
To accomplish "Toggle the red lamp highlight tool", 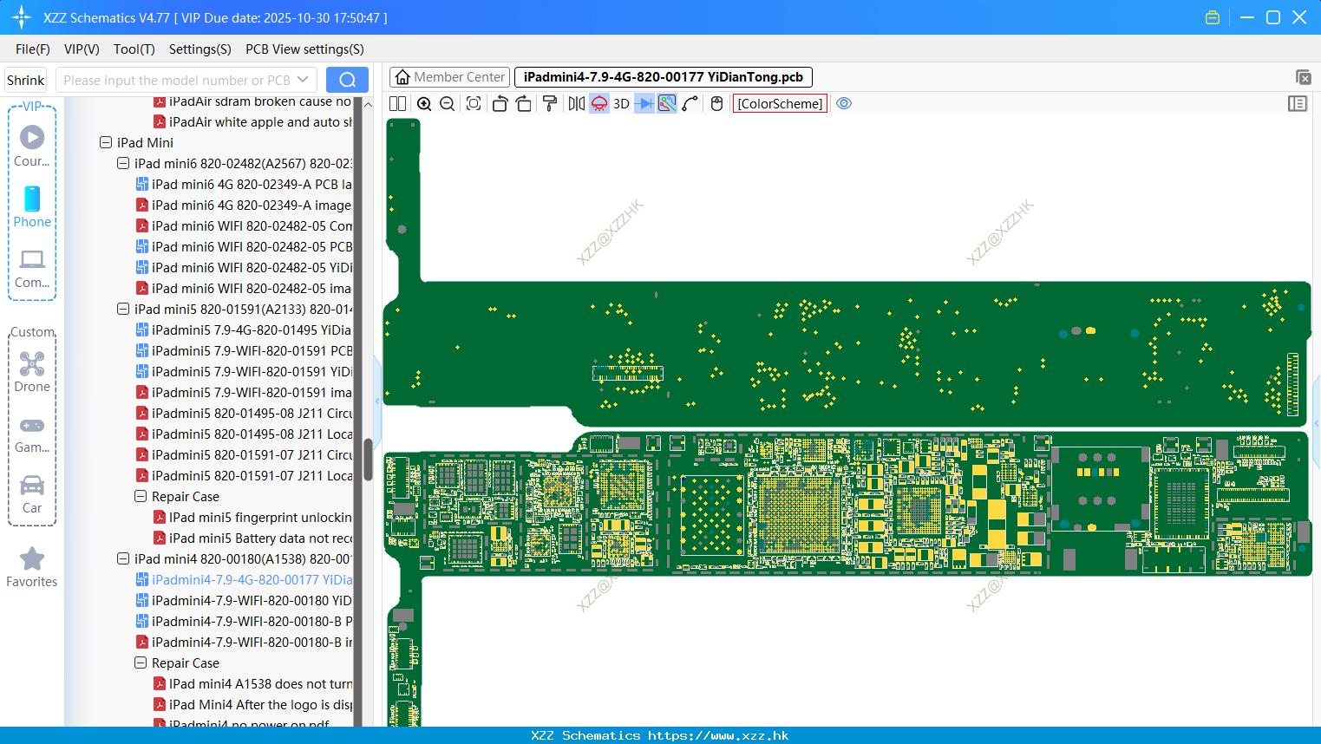I will (x=599, y=104).
